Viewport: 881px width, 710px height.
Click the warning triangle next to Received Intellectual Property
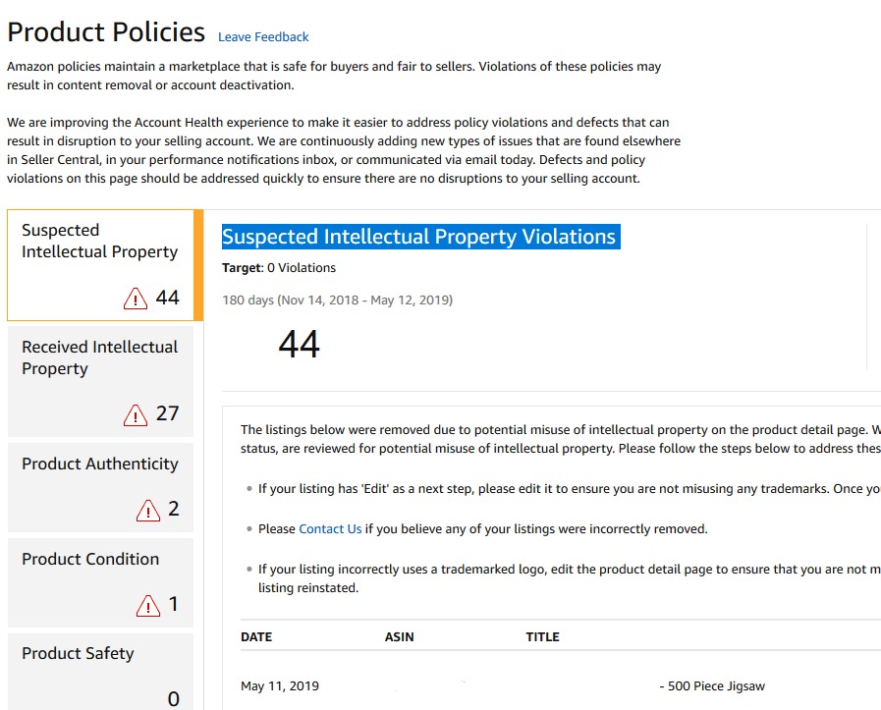coord(136,414)
